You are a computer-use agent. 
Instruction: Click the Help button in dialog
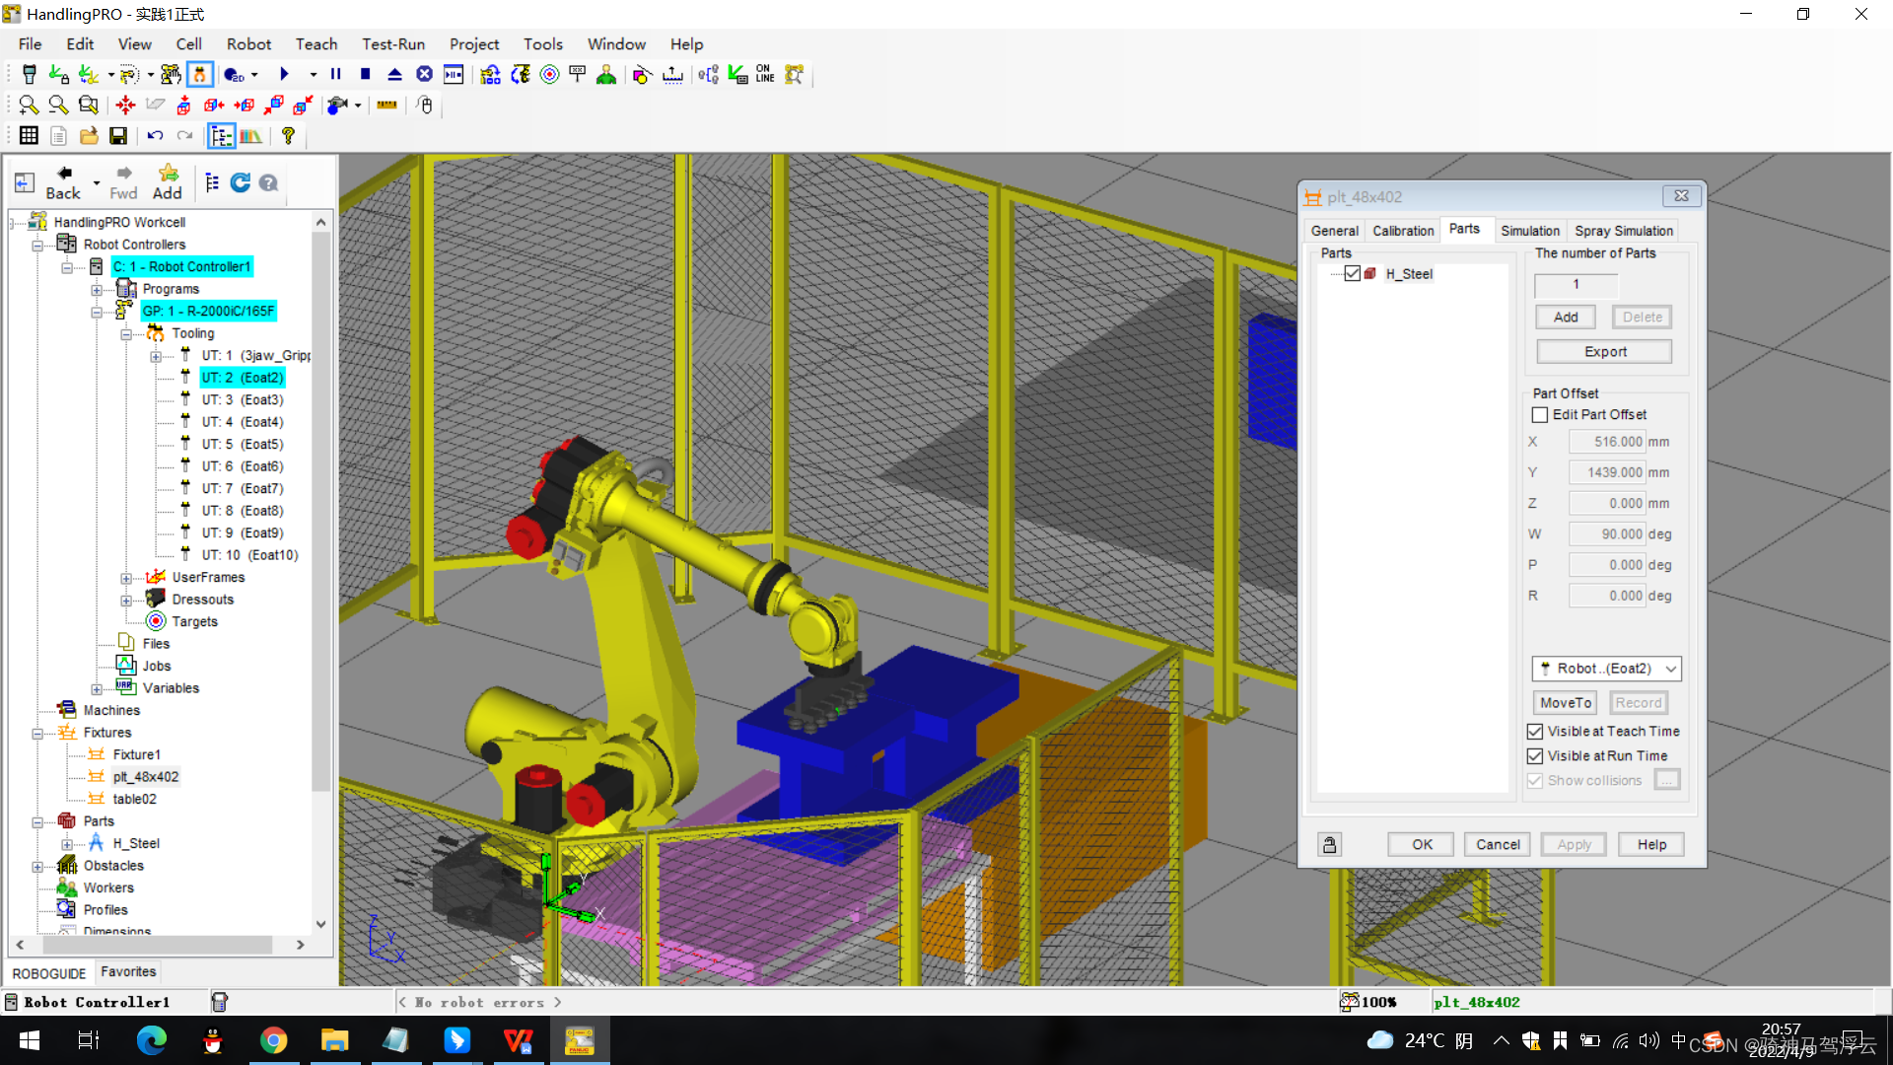click(1651, 844)
